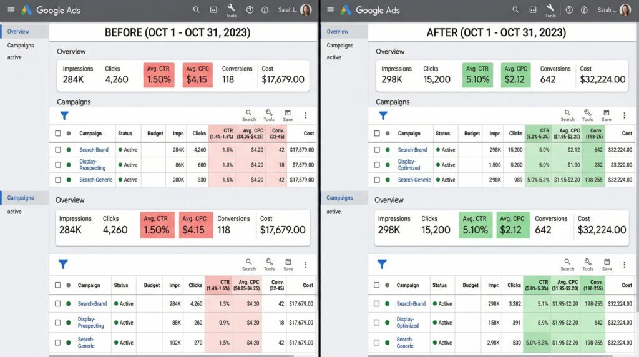
Task: Open the Display-Prospecting campaign link in the upper BEFORE table
Action: click(92, 165)
